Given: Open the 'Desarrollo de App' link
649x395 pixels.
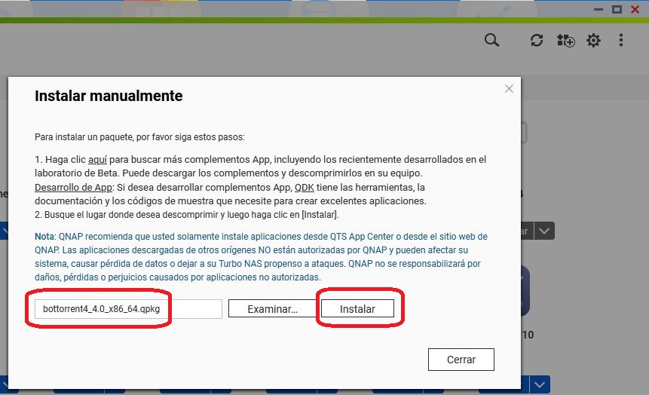Looking at the screenshot, I should click(x=74, y=187).
